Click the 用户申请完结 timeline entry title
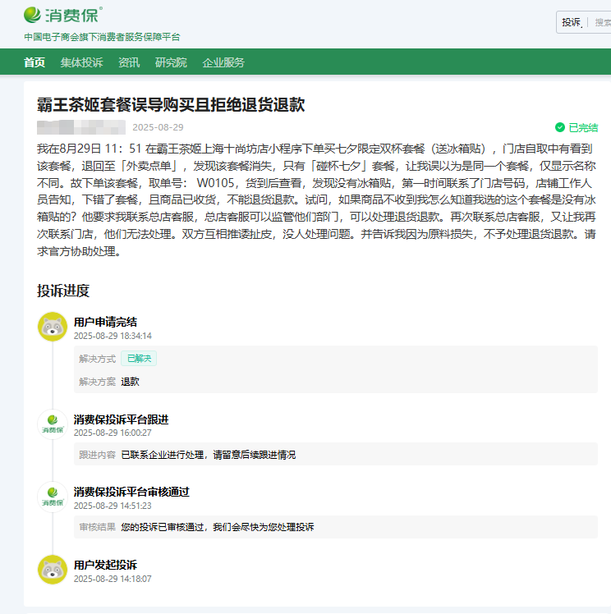Screen dimensions: 611x614 click(x=105, y=321)
